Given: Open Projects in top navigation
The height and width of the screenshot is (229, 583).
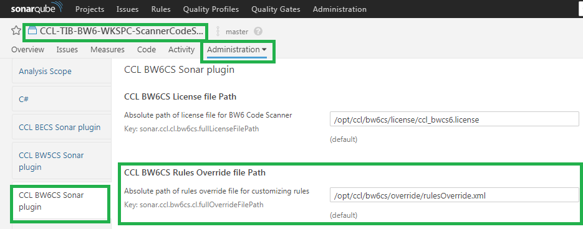Looking at the screenshot, I should click(90, 9).
